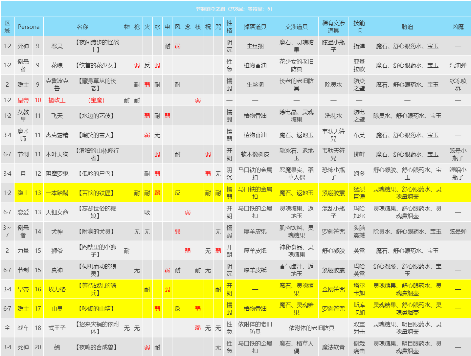471x356 pixels.
Task: Select the 狮爷 name cell
Action: click(x=57, y=251)
